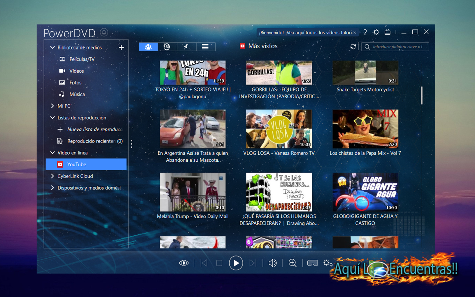Dismiss the ¡Bienvenido! tutorial banner

click(355, 33)
